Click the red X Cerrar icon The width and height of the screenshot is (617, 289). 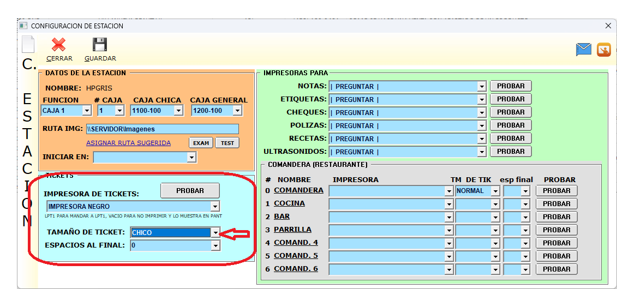(59, 45)
